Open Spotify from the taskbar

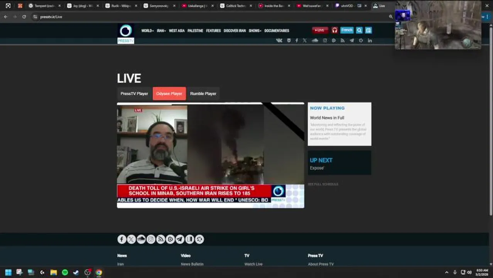coord(65,272)
